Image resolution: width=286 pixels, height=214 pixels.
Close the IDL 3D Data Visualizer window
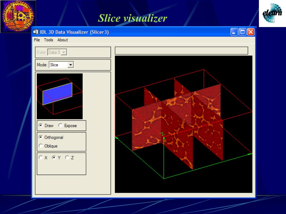point(251,32)
